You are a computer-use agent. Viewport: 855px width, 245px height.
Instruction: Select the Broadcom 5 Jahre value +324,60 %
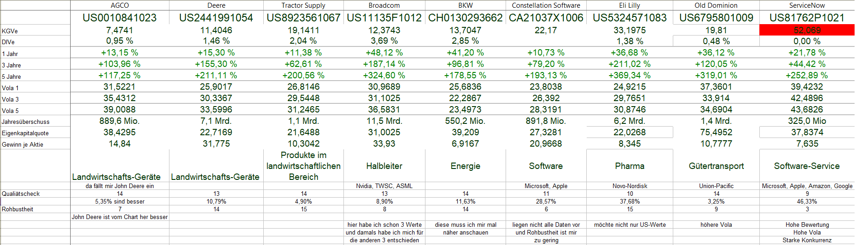click(384, 75)
